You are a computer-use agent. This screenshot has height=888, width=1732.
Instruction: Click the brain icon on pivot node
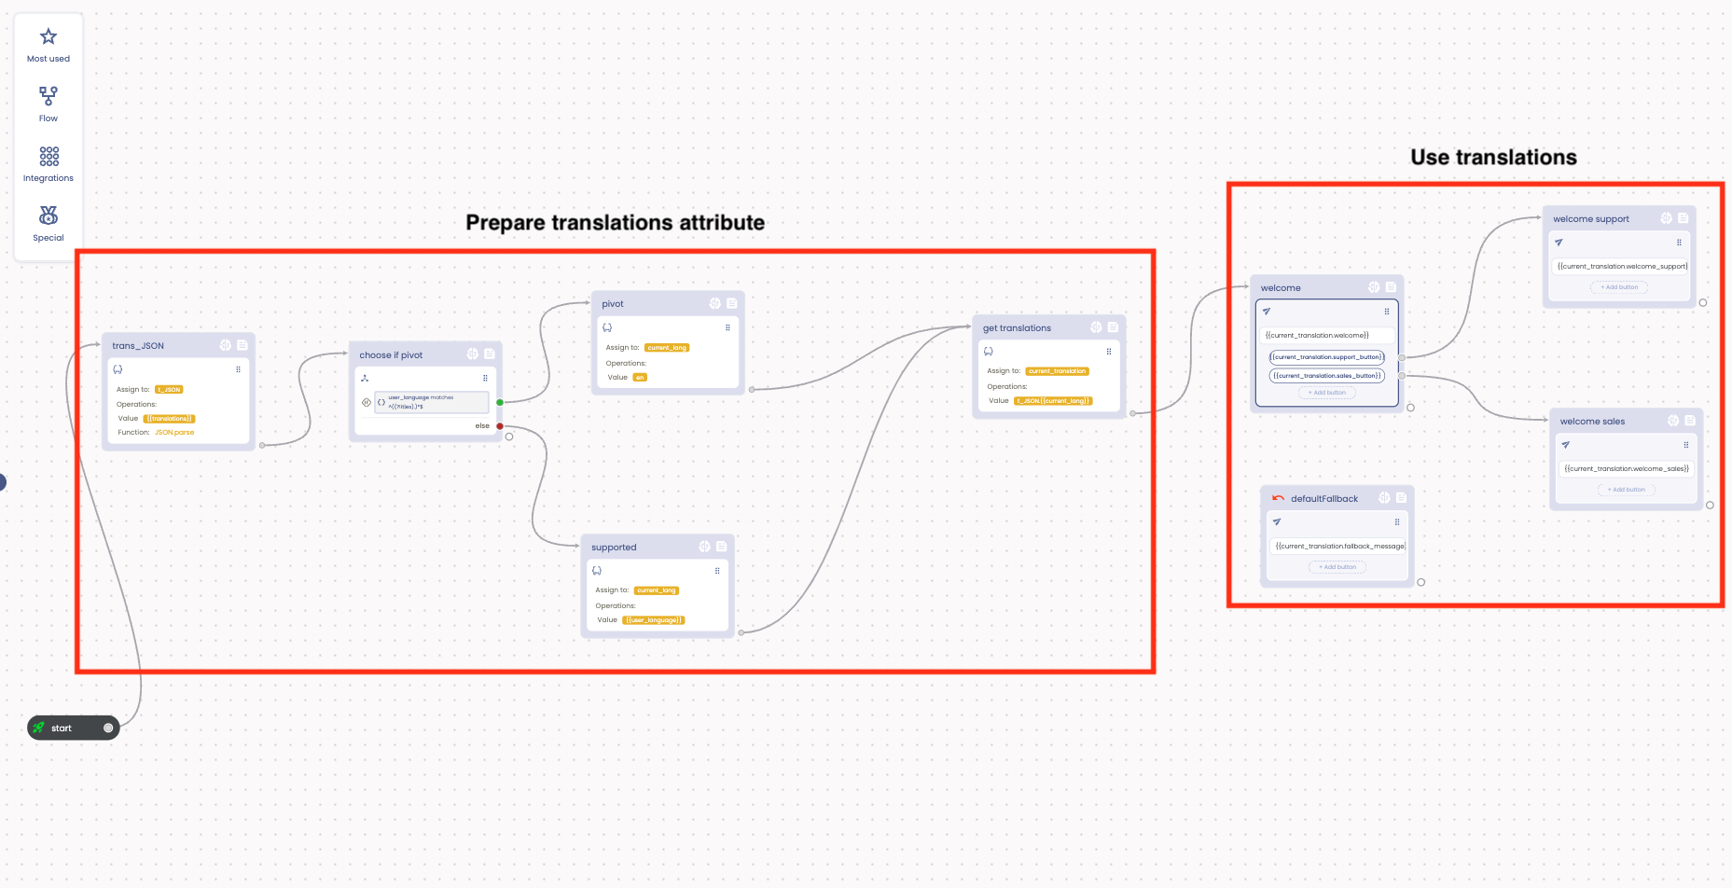(714, 303)
